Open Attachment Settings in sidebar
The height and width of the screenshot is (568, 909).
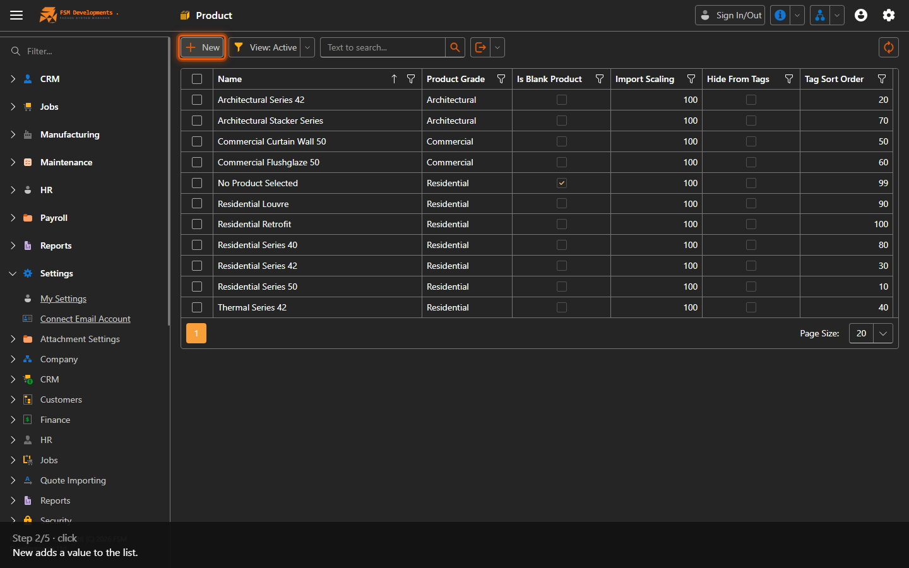pyautogui.click(x=80, y=339)
